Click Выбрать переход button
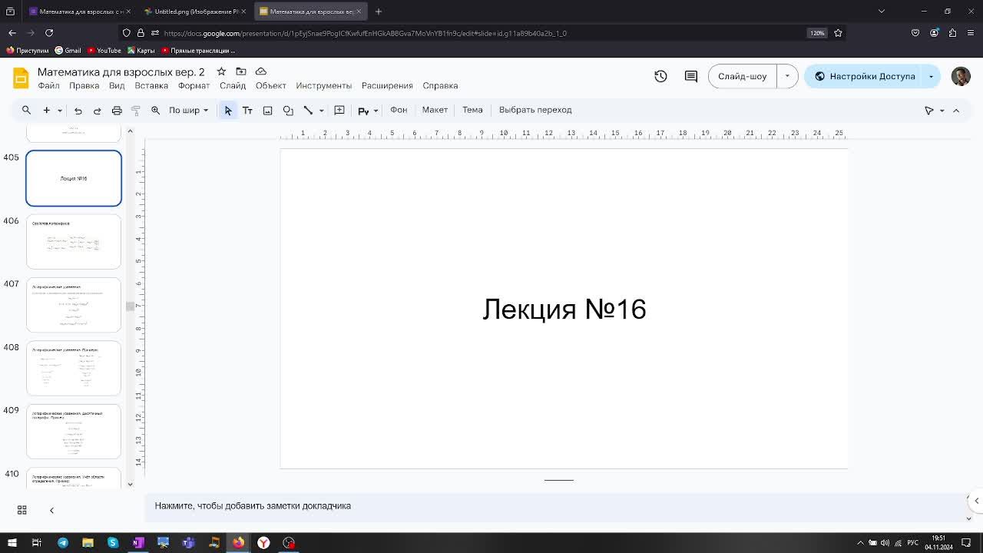This screenshot has height=553, width=983. point(535,110)
